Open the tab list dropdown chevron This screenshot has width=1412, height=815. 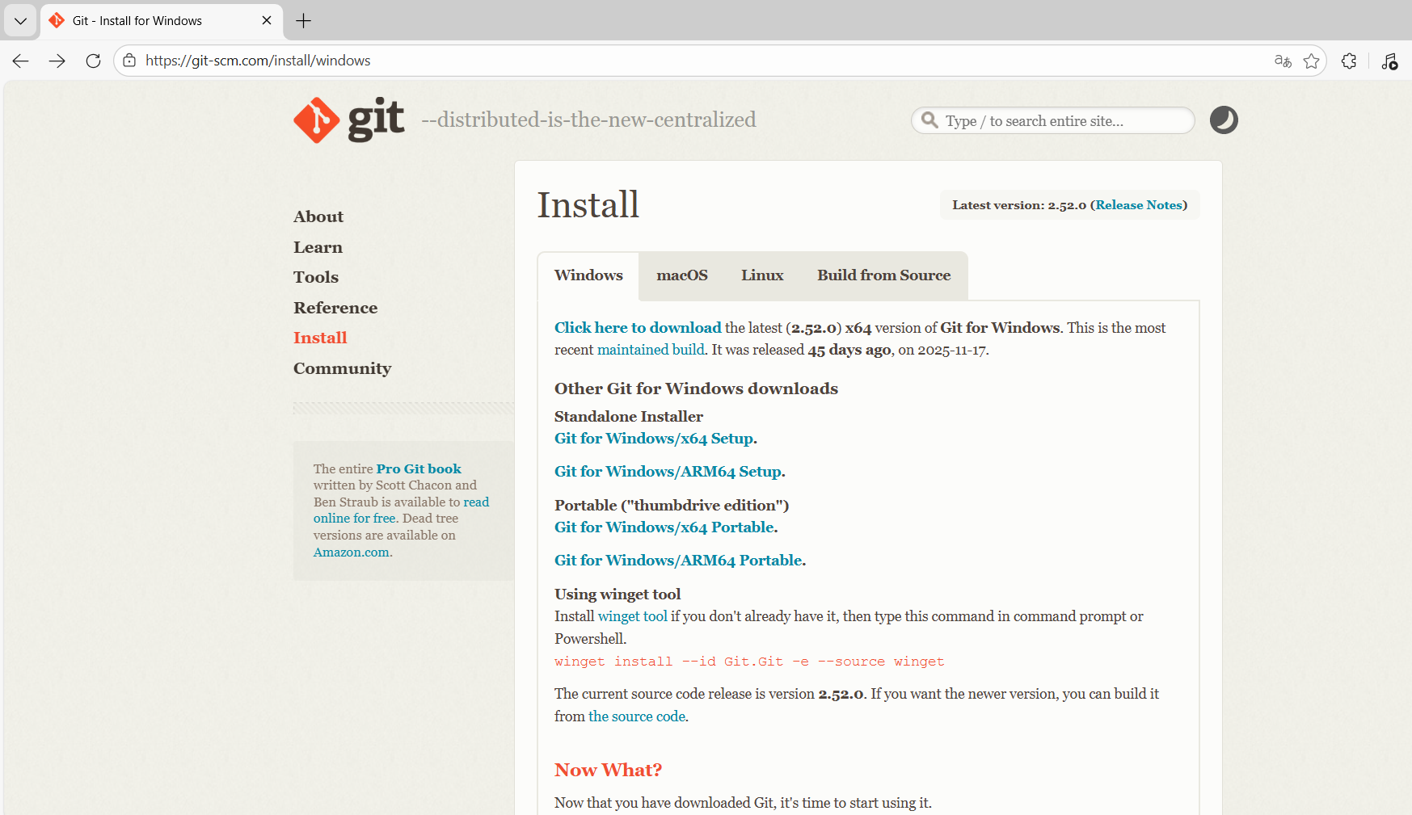pyautogui.click(x=20, y=21)
